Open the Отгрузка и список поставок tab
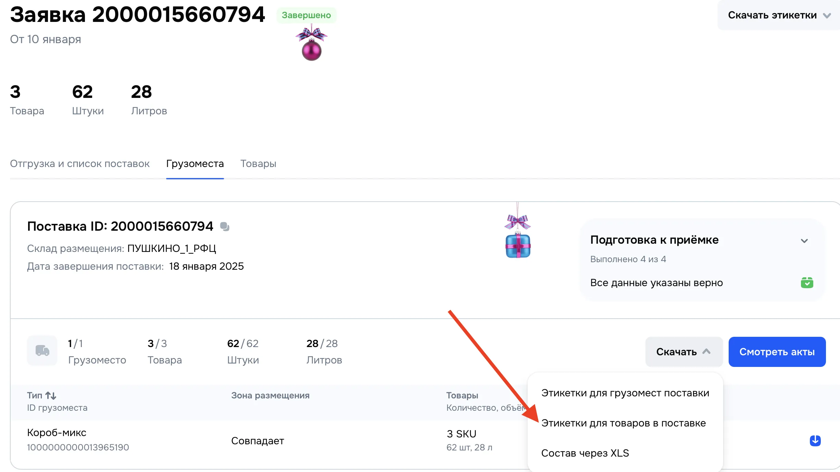840x472 pixels. [x=80, y=164]
